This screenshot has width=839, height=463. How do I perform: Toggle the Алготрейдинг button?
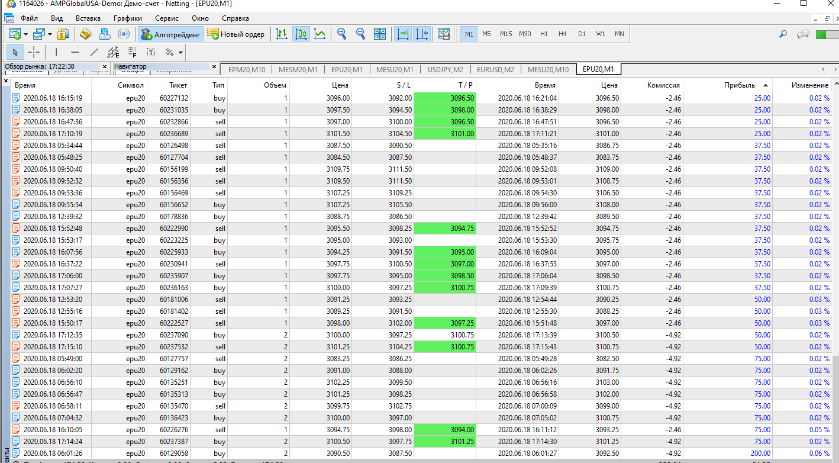[x=171, y=34]
